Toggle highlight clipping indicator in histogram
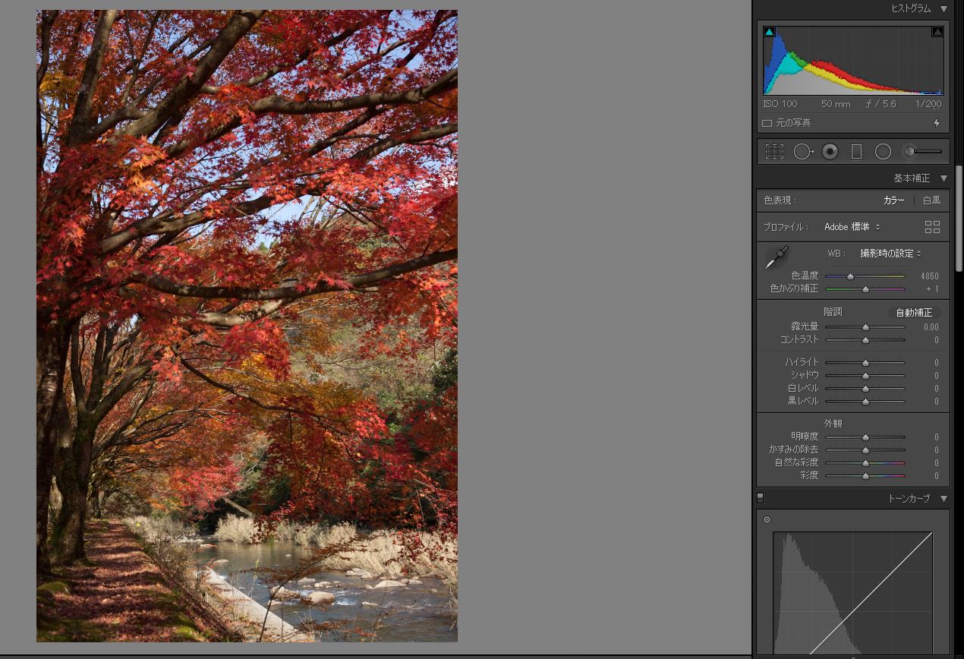 [937, 32]
